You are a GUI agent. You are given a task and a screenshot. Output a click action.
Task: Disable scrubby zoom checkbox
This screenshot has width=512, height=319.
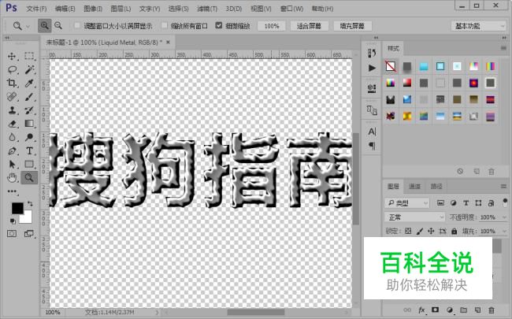pos(219,25)
